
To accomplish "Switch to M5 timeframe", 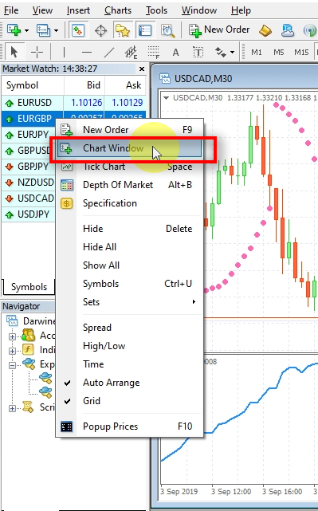I will [279, 52].
